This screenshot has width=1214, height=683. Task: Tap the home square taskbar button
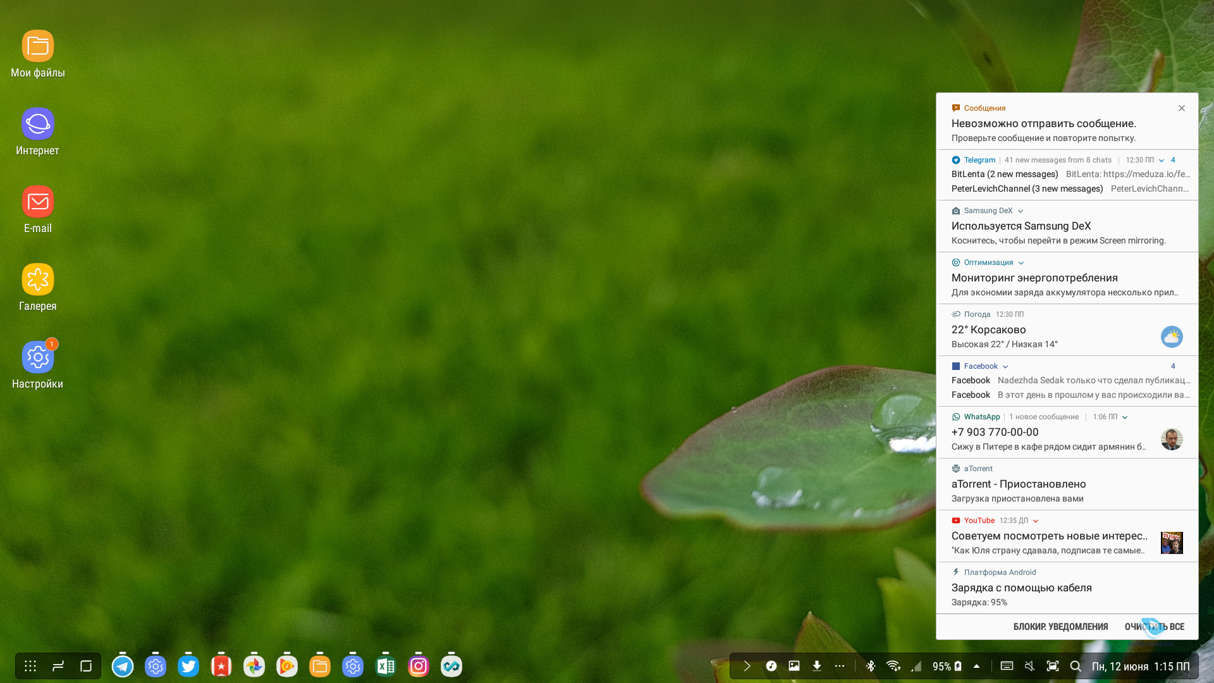pos(86,666)
